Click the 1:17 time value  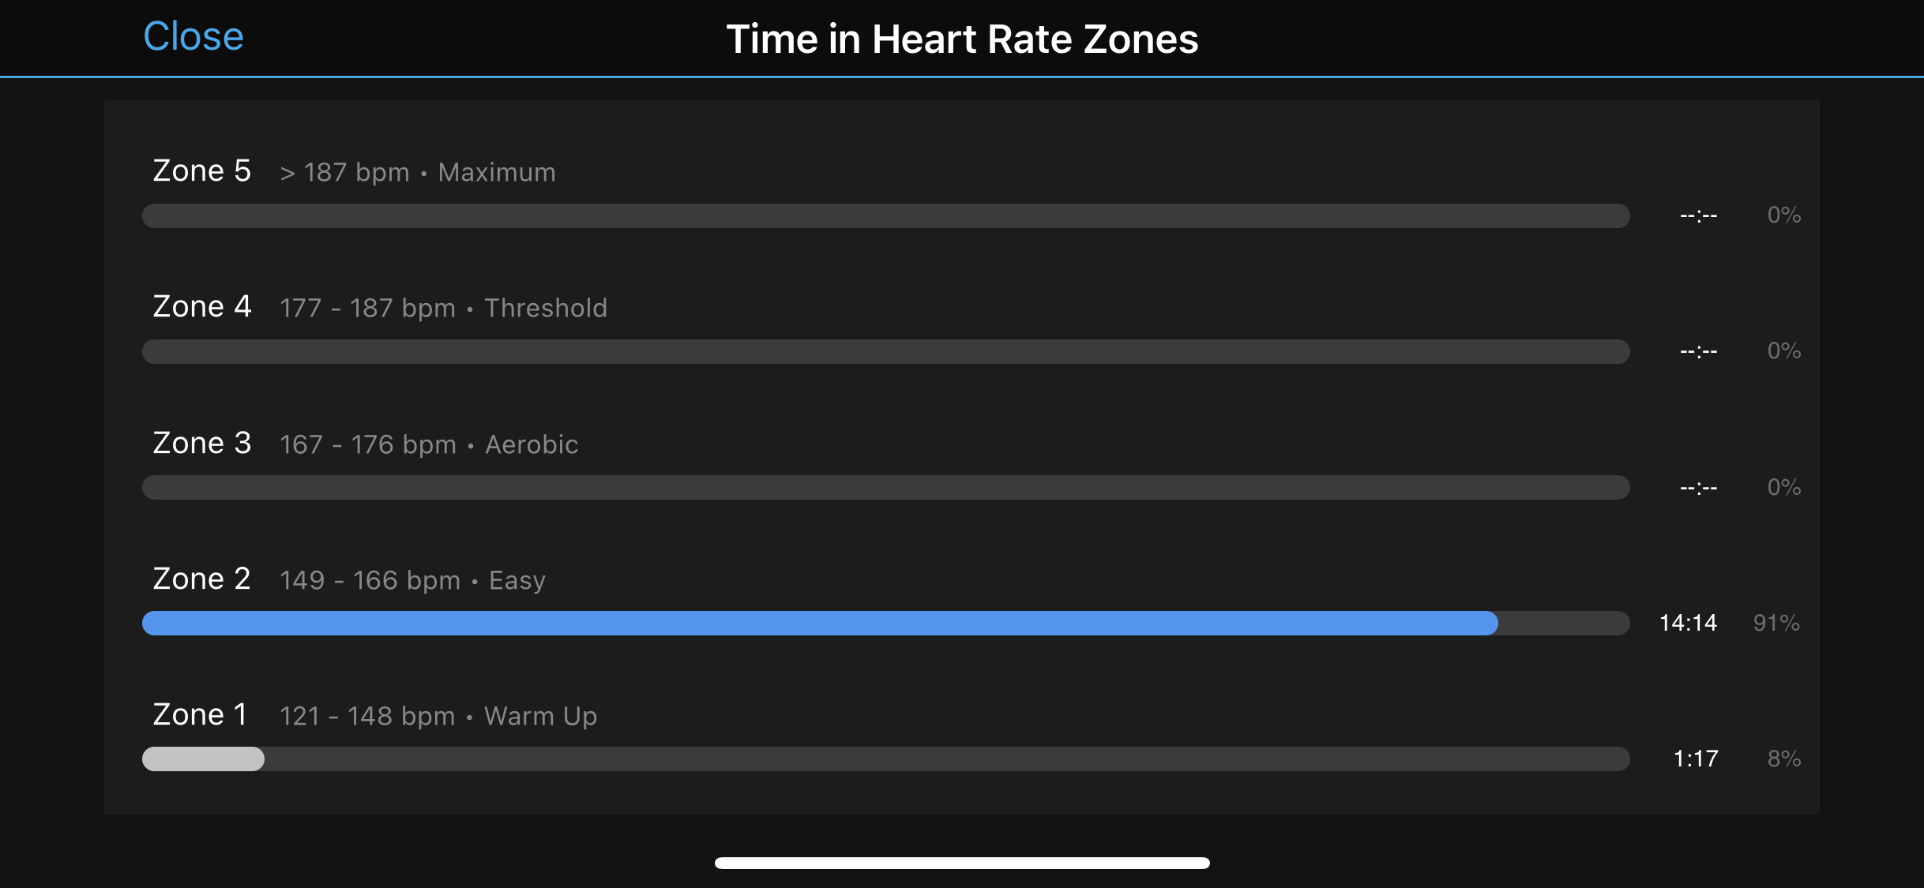(1696, 759)
